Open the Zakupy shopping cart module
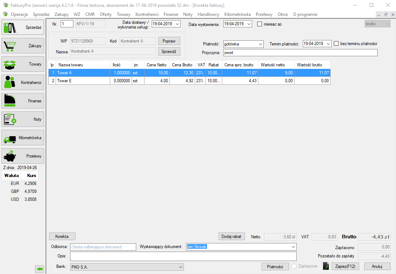The width and height of the screenshot is (396, 274). (x=23, y=46)
